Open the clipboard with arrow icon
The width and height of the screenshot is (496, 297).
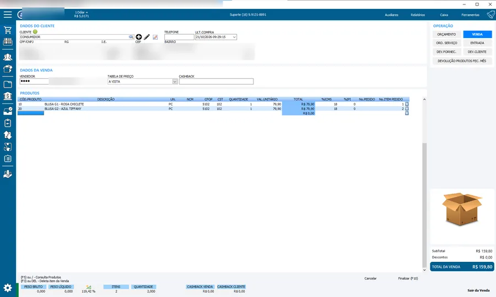pyautogui.click(x=8, y=123)
